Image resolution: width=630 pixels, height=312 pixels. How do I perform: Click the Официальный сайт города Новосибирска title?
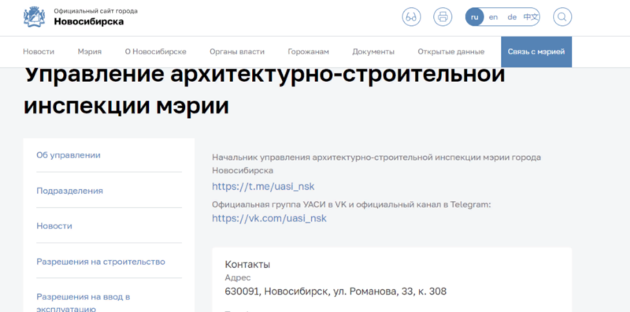pyautogui.click(x=95, y=17)
